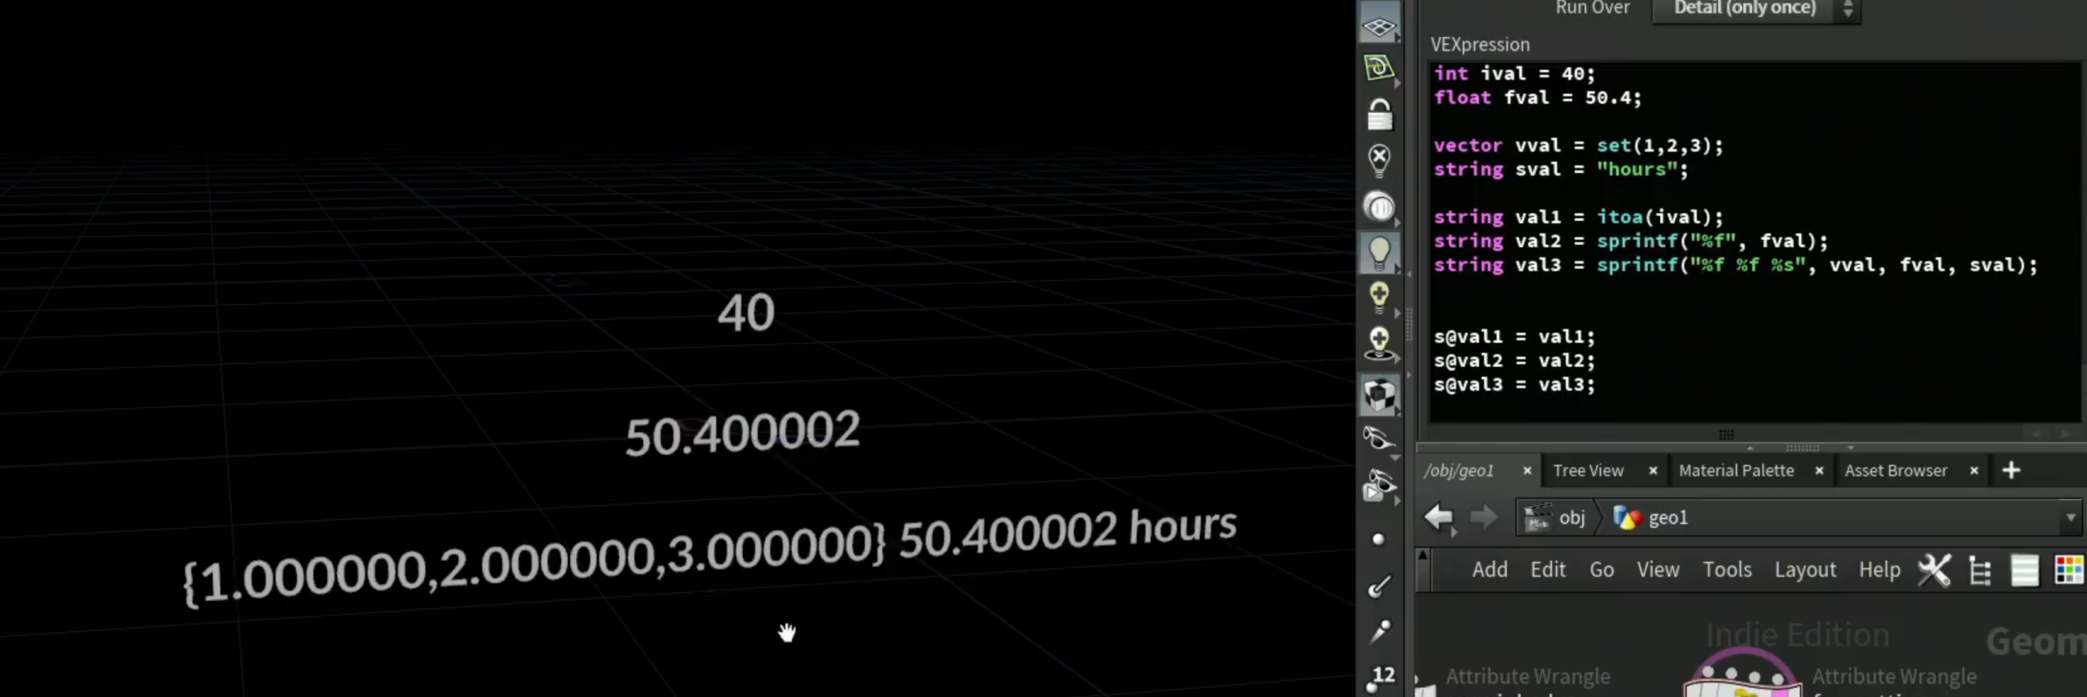Image resolution: width=2087 pixels, height=697 pixels.
Task: Open the Add menu in network editor
Action: (1489, 570)
